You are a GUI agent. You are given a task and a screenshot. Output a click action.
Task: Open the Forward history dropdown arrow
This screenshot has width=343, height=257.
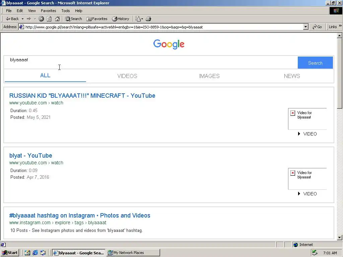point(35,19)
